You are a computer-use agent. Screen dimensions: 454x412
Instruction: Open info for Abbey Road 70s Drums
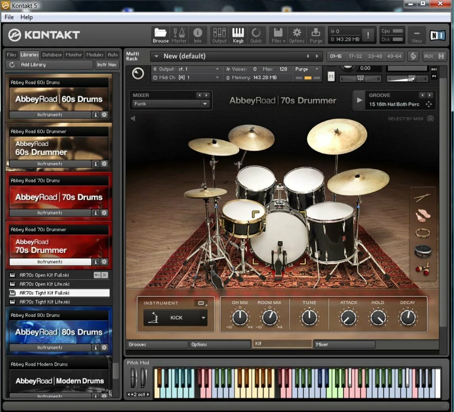coord(95,213)
